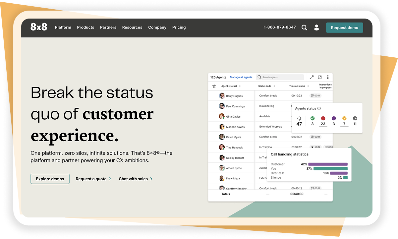
Task: Open the Platform menu
Action: point(63,28)
